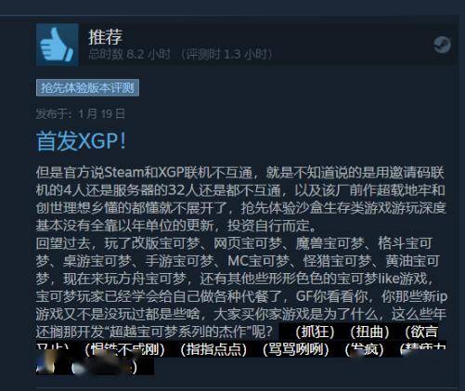Click the Steam logo icon in review header

442,45
